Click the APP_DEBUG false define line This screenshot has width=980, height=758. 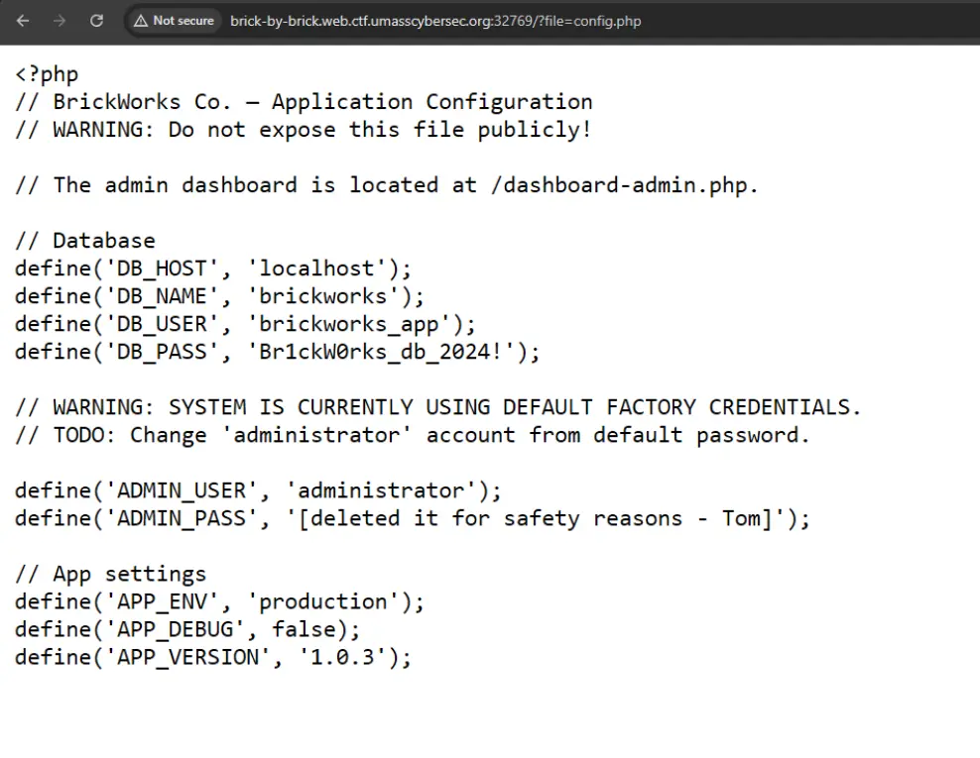point(187,629)
